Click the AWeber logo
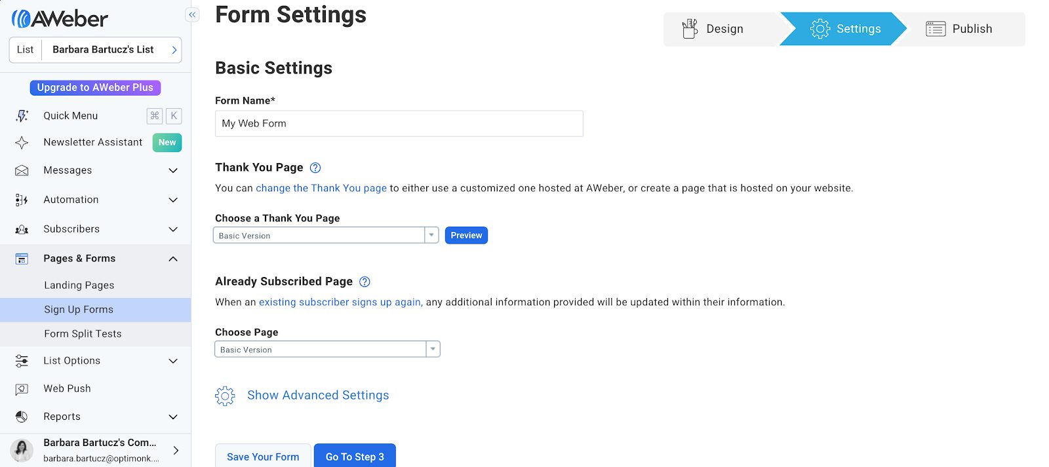1049x467 pixels. pos(60,19)
